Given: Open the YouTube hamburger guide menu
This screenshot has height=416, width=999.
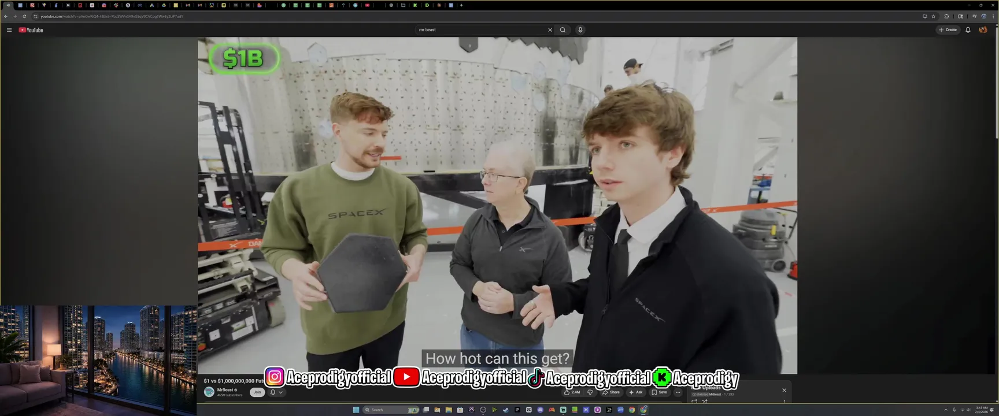Looking at the screenshot, I should 9,30.
